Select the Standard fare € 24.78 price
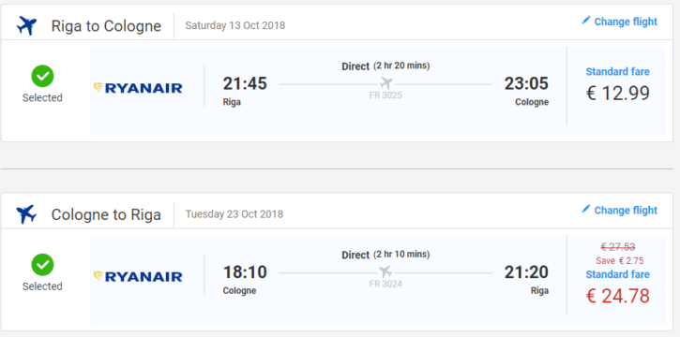 (x=617, y=296)
